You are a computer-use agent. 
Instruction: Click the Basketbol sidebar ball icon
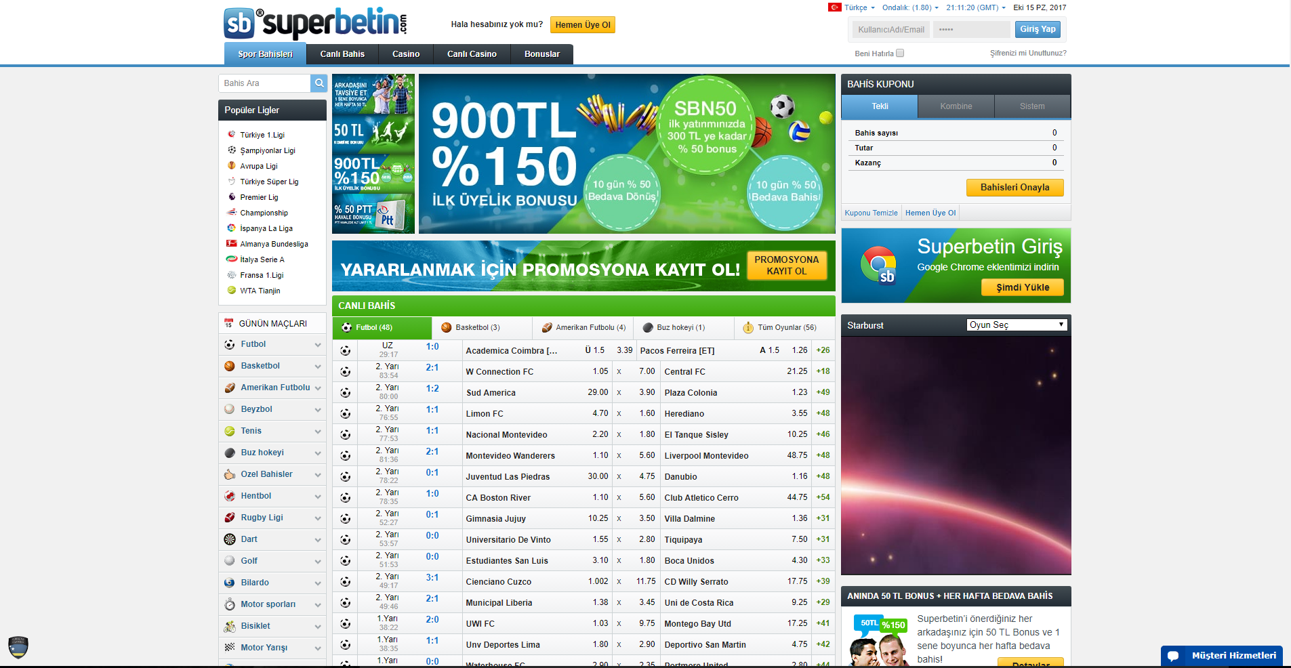coord(230,366)
